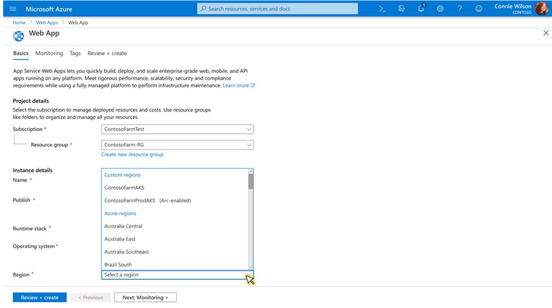
Task: Open the directory and subscription filter icon
Action: click(x=402, y=9)
